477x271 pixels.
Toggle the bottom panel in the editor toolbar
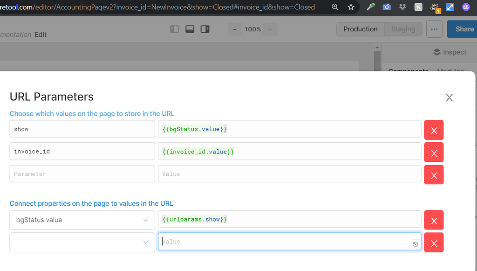pos(189,29)
